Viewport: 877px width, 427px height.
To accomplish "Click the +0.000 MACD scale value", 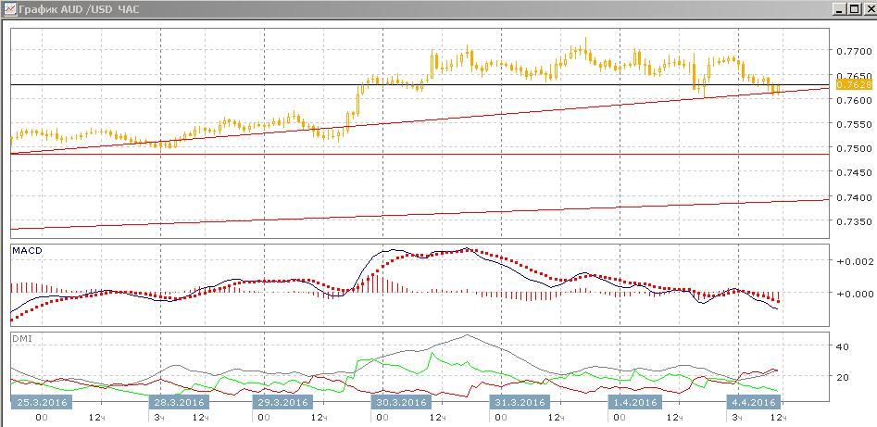I will pos(853,294).
